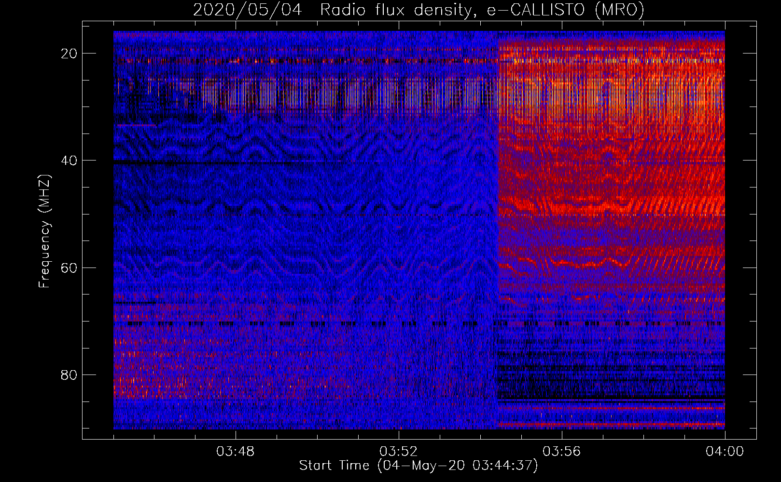The height and width of the screenshot is (482, 781).
Task: Click the 80 frequency tick label
Action: pos(70,375)
